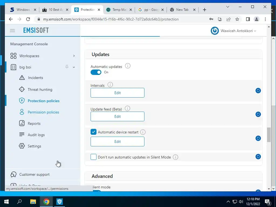Open Incidents warning triangle icon
This screenshot has height=207, width=276.
[x=22, y=78]
